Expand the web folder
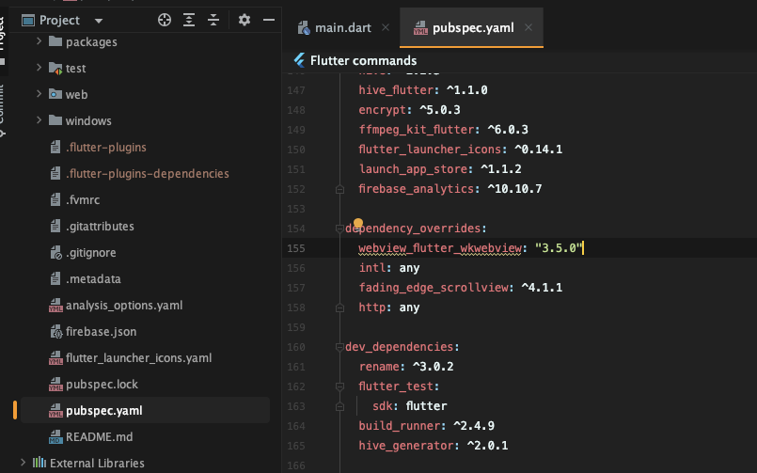The image size is (757, 473). (x=39, y=94)
